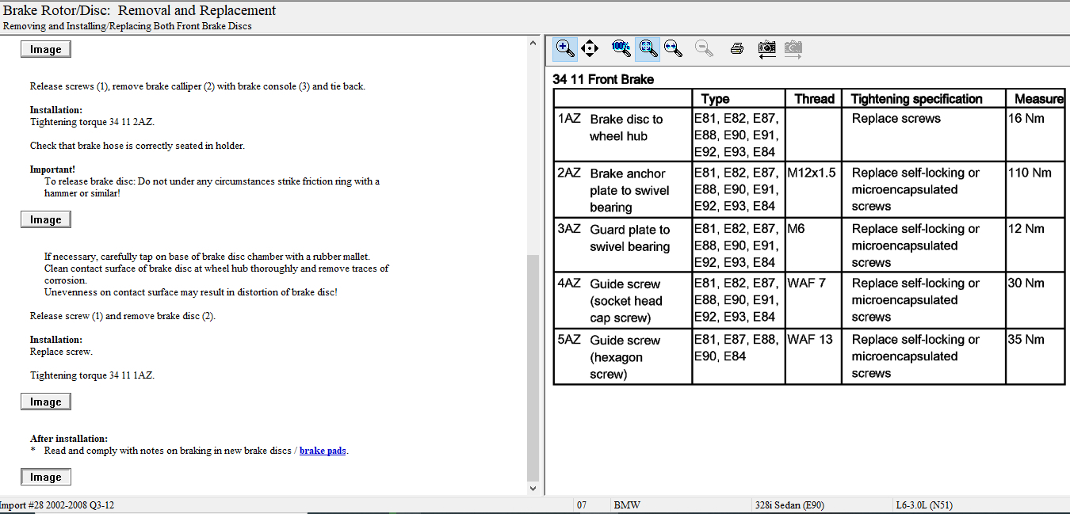Click the fit-to-window zoom icon

648,48
